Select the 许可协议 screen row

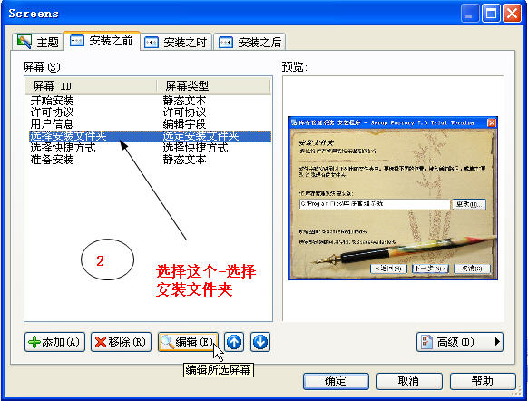(x=149, y=112)
